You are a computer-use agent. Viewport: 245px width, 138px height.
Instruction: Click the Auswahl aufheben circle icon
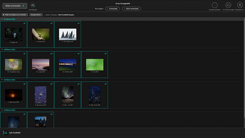(x=214, y=5)
